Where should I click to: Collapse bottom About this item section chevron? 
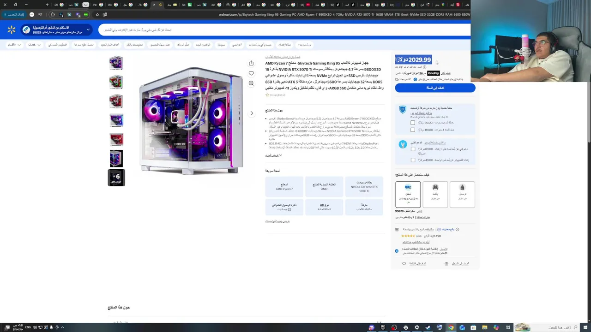tap(379, 322)
